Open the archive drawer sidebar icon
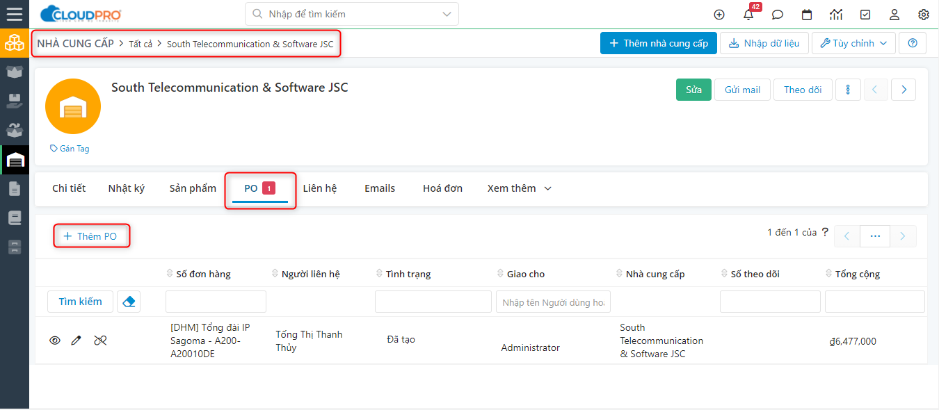 coord(15,247)
